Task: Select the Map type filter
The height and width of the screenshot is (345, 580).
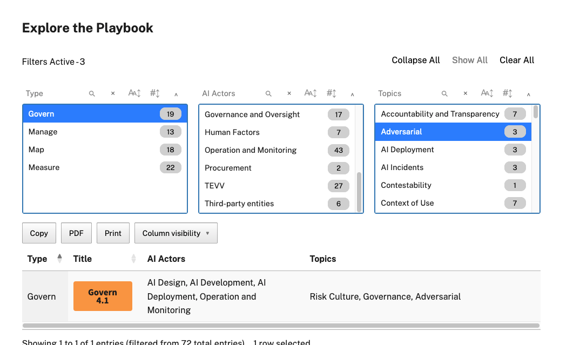Action: tap(105, 150)
